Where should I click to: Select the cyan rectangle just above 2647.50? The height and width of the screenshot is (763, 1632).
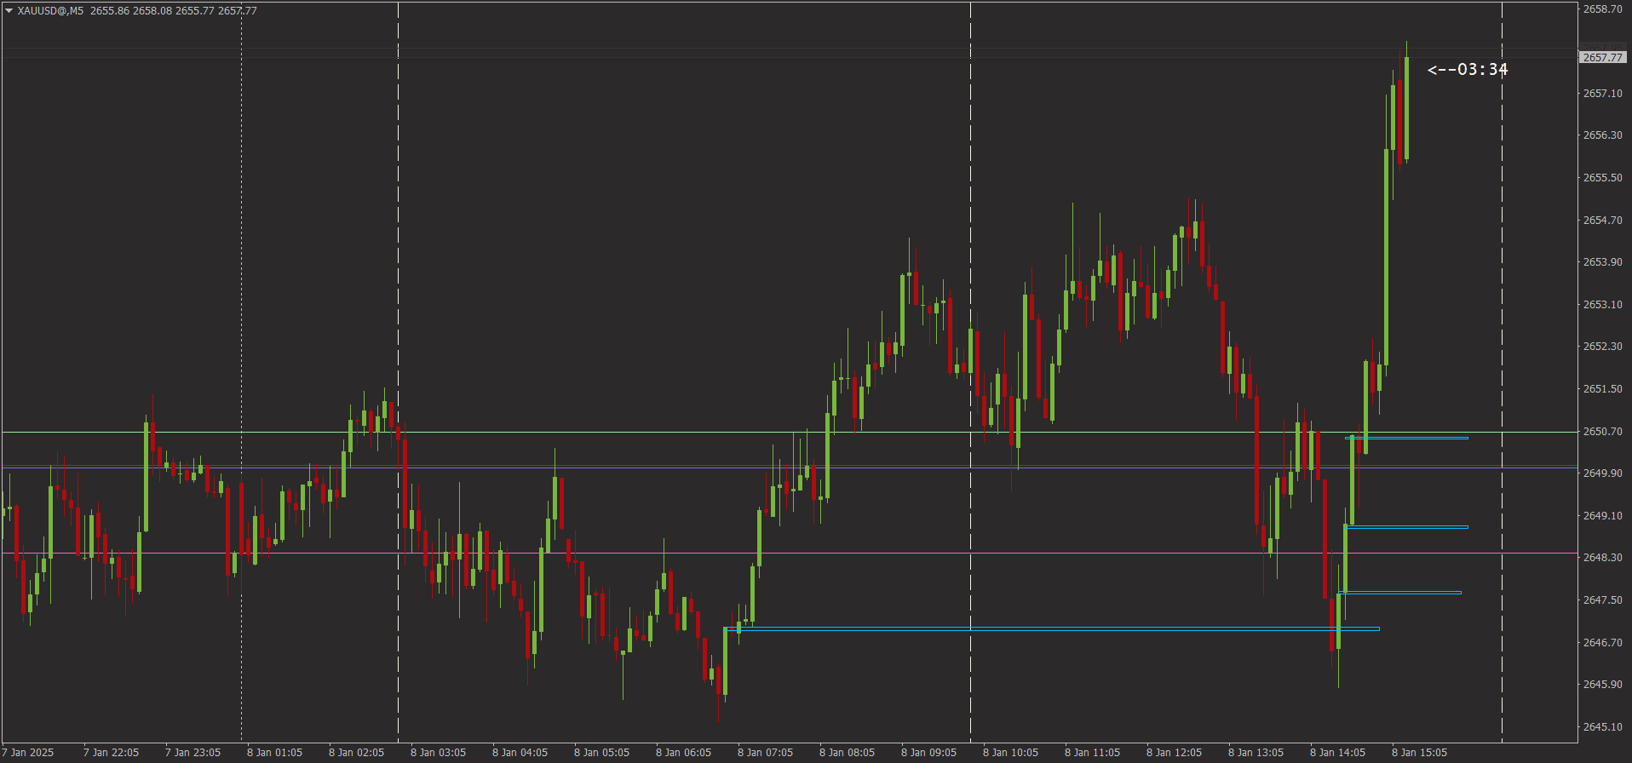pos(1401,592)
